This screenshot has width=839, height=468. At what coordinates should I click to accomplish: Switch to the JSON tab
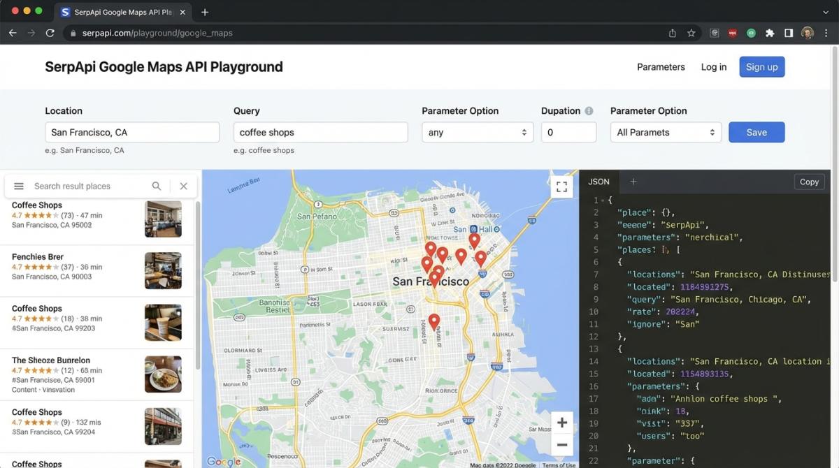(598, 182)
